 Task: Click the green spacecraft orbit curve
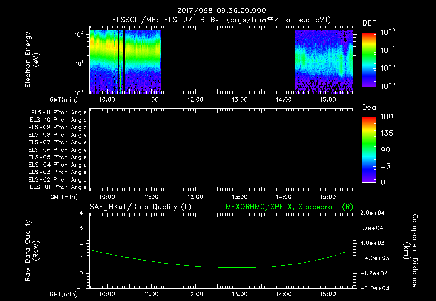click(221, 267)
